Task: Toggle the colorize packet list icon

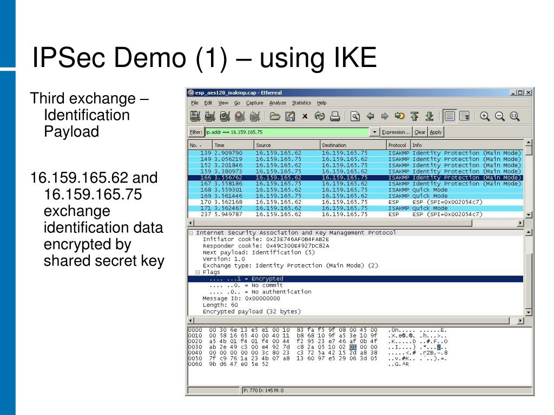Action: click(450, 116)
